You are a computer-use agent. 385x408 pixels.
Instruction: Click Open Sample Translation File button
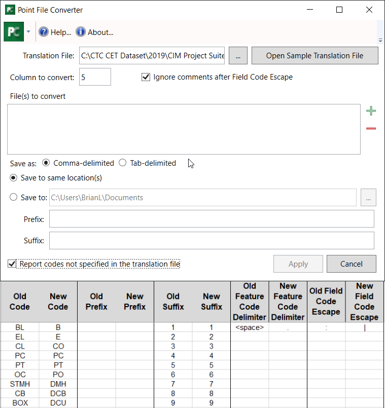pos(314,56)
